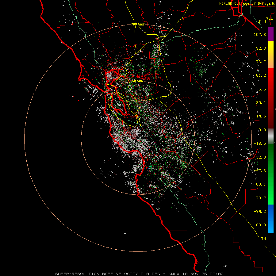Viewport: 276px width, 276px height.
Task: Select the -78.7 velocity scale value
Action: click(x=260, y=198)
